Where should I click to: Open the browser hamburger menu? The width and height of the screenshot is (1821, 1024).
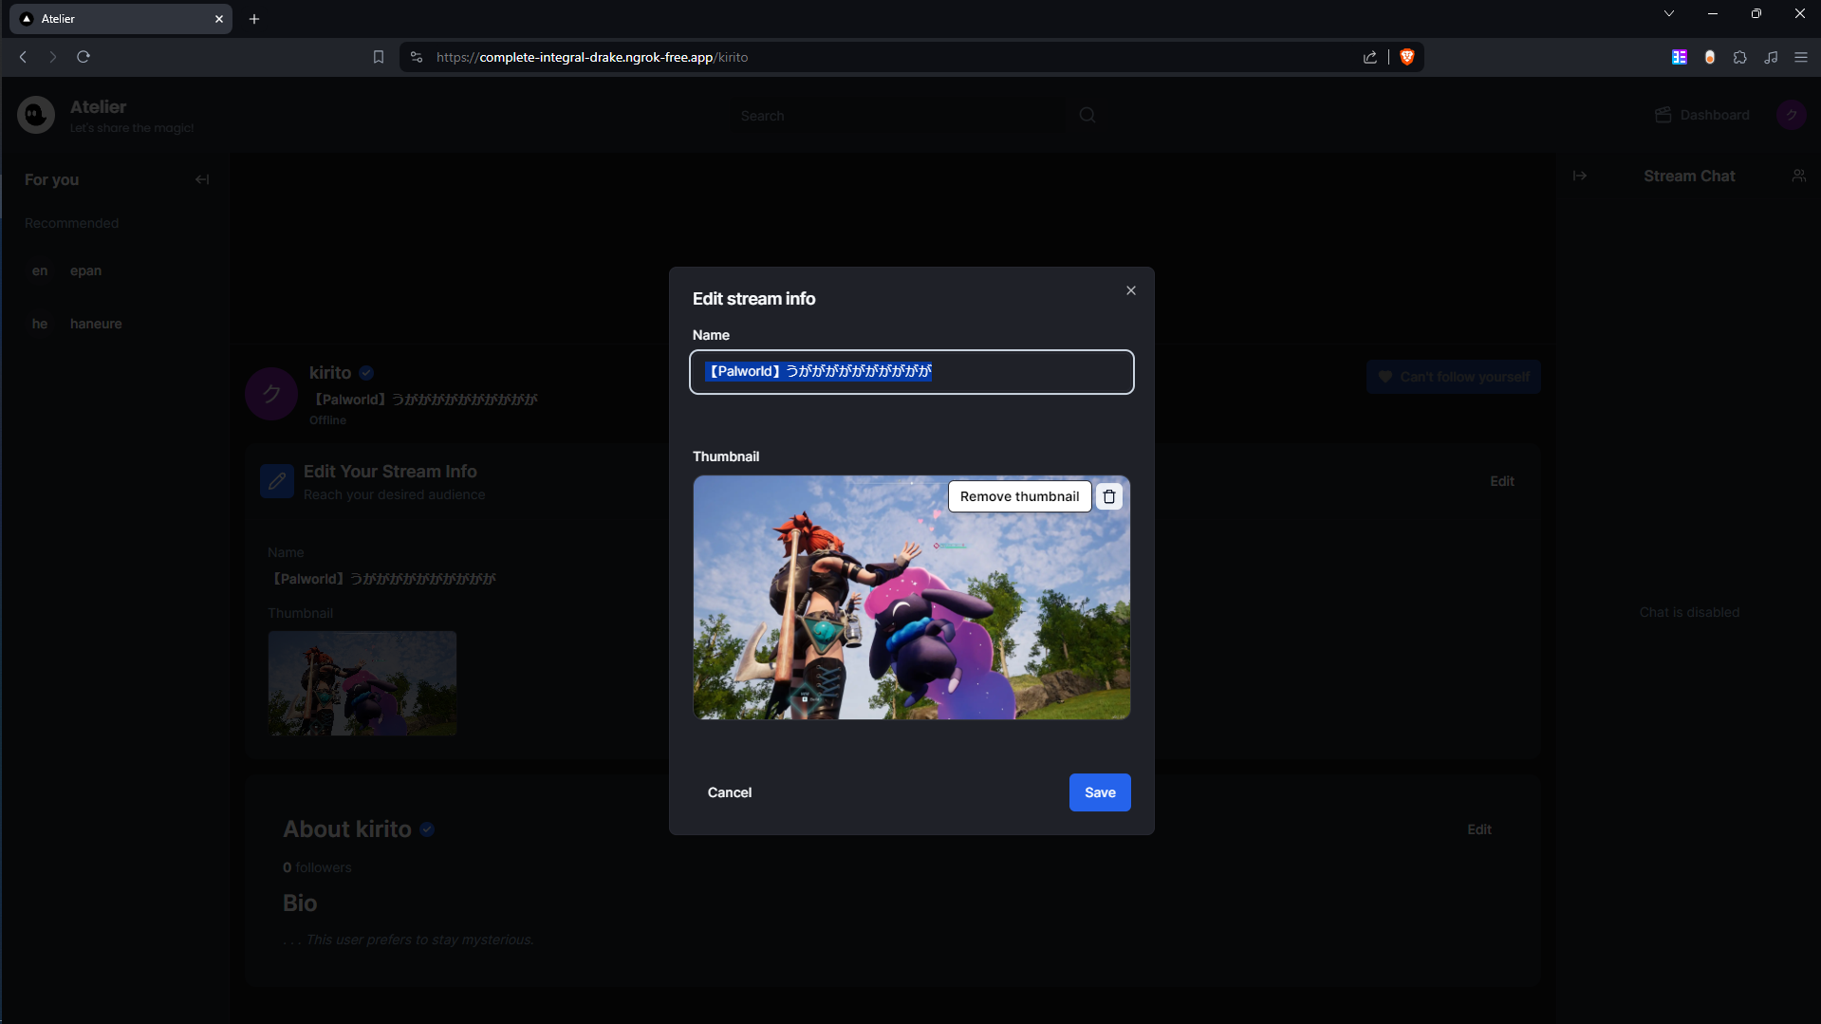tap(1801, 57)
